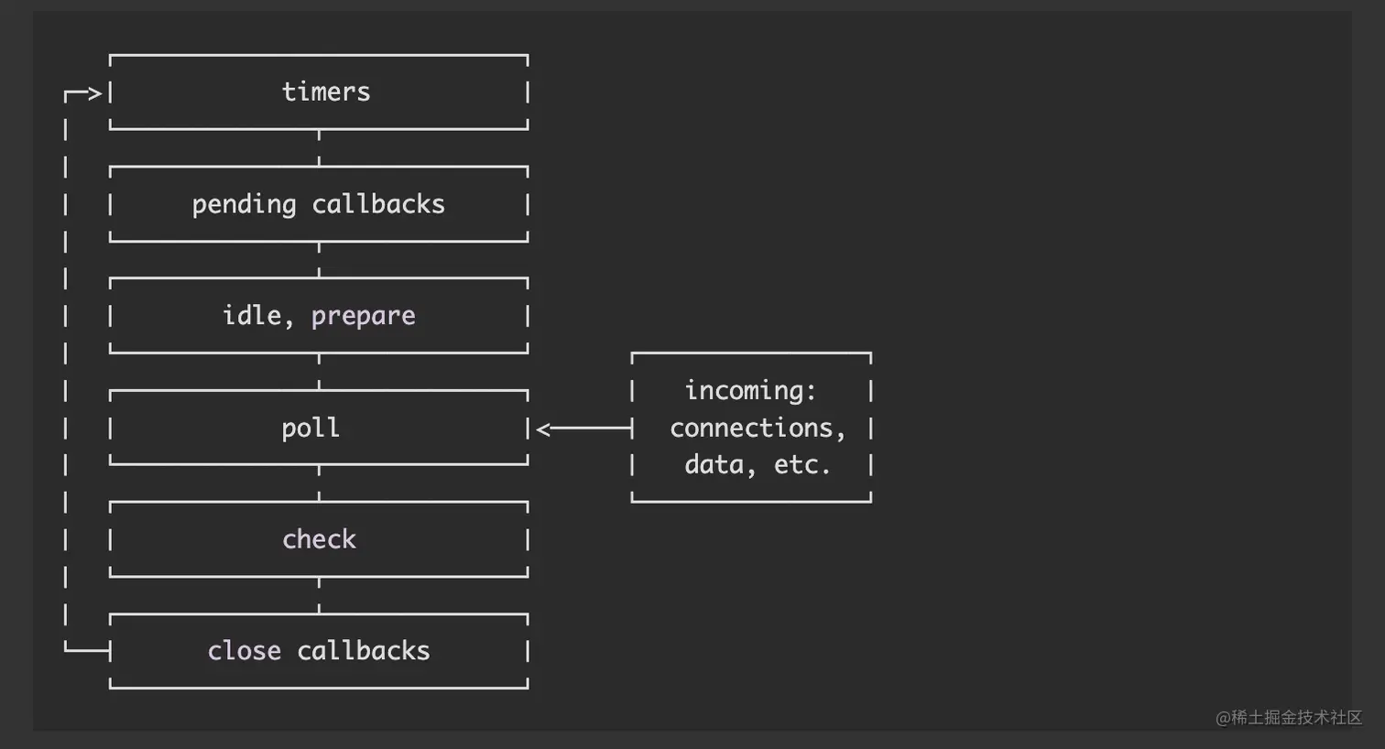The width and height of the screenshot is (1385, 749).
Task: Click the data, etc. text line
Action: (x=758, y=465)
